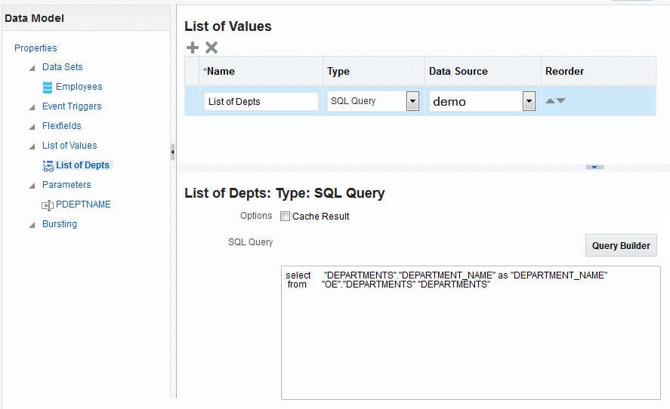Select Event Triggers in the tree
The image size is (670, 409).
pyautogui.click(x=72, y=106)
